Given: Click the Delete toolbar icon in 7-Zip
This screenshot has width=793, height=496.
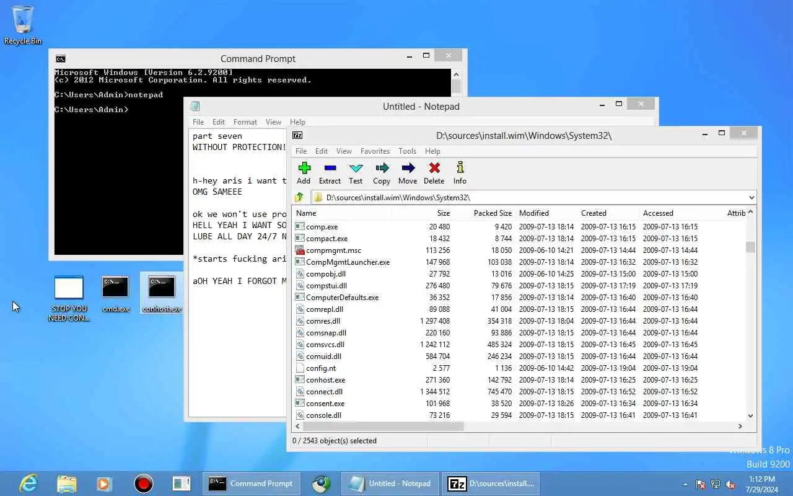Looking at the screenshot, I should click(434, 173).
